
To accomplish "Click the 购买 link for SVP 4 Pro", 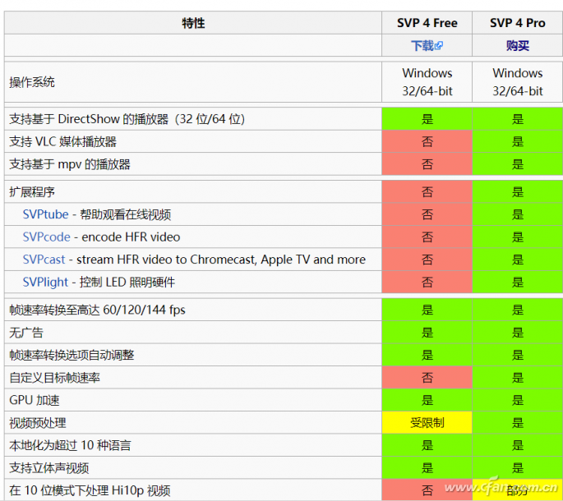I will tap(518, 45).
